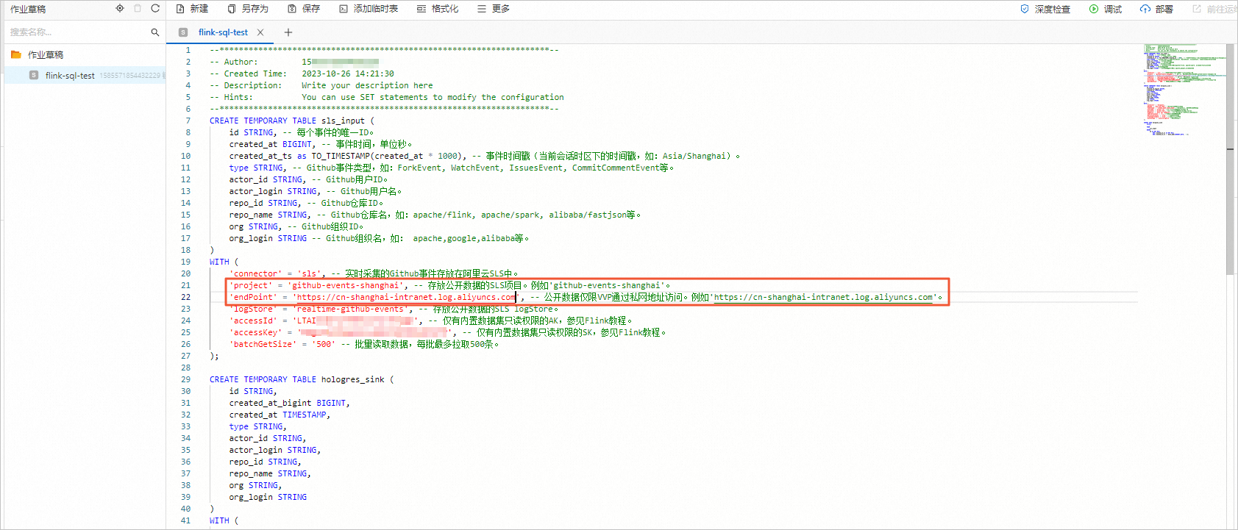Click the 'Hints:' comment line
1238x530 pixels.
387,97
